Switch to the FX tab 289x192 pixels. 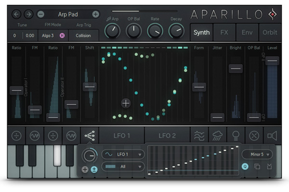click(224, 32)
